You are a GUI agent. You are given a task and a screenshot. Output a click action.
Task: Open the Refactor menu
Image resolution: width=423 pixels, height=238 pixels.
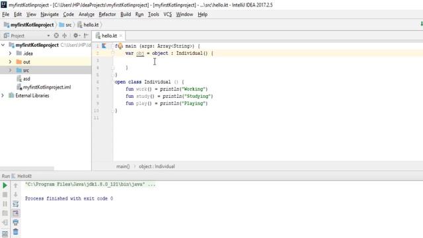coord(107,15)
